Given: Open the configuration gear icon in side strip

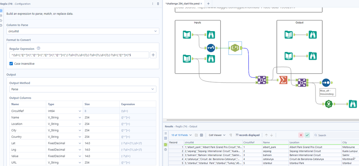Looking at the screenshot, I should pyautogui.click(x=1, y=11).
